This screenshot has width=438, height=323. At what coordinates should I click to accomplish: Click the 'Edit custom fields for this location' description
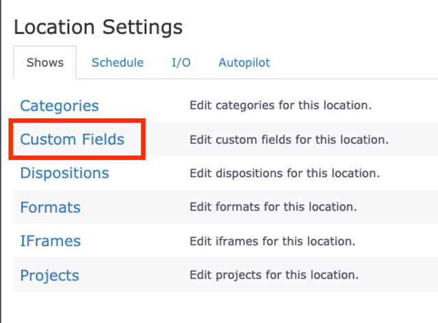[x=289, y=140]
